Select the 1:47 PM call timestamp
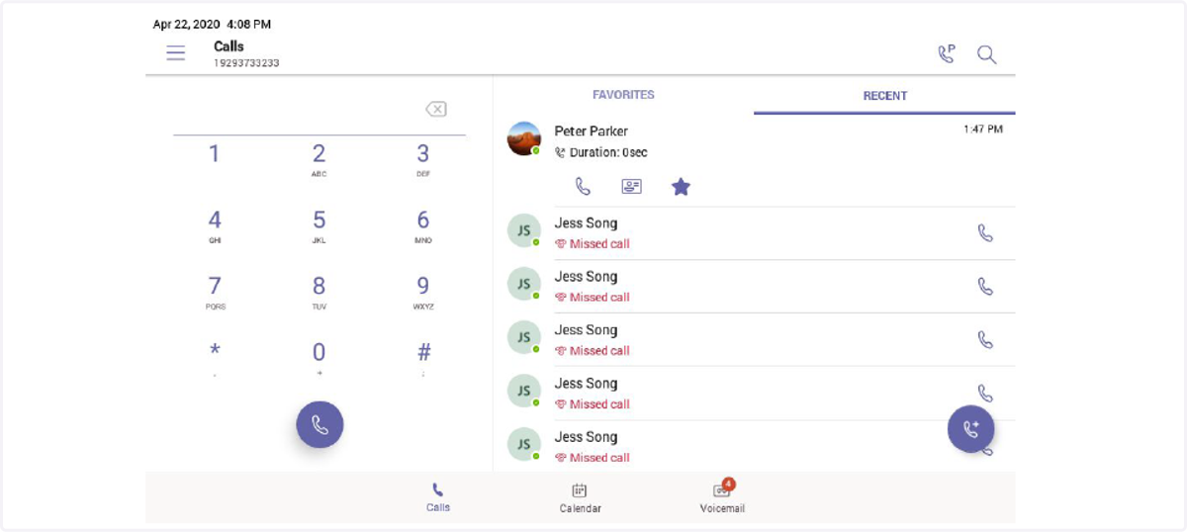The height and width of the screenshot is (532, 1187). click(x=983, y=129)
